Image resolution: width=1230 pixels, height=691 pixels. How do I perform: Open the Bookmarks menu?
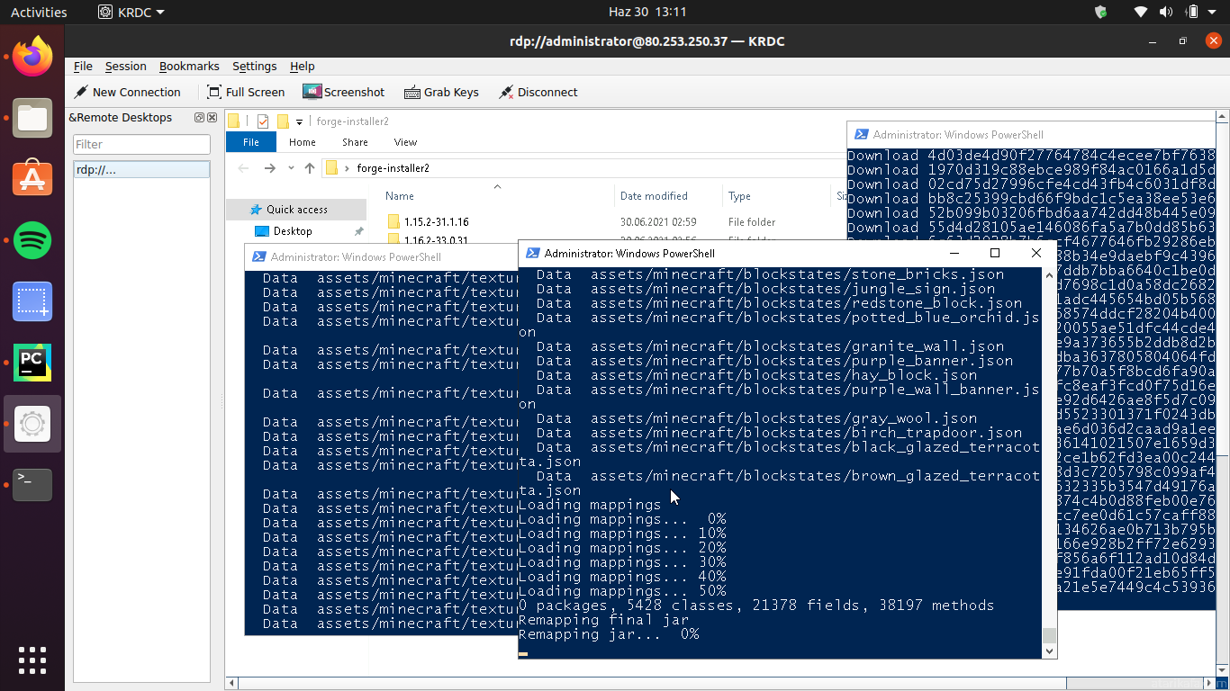click(x=189, y=66)
